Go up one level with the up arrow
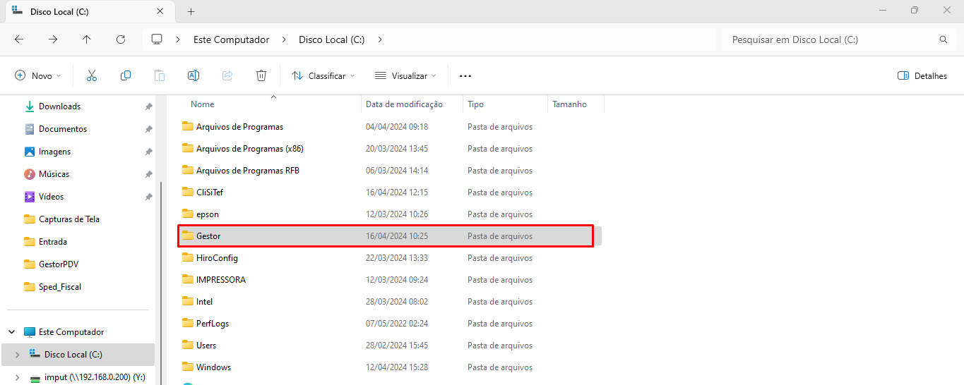The width and height of the screenshot is (964, 385). click(x=87, y=39)
